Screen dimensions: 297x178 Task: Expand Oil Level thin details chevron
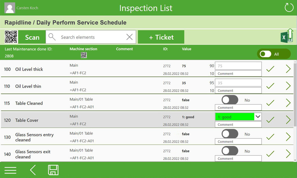[288, 86]
